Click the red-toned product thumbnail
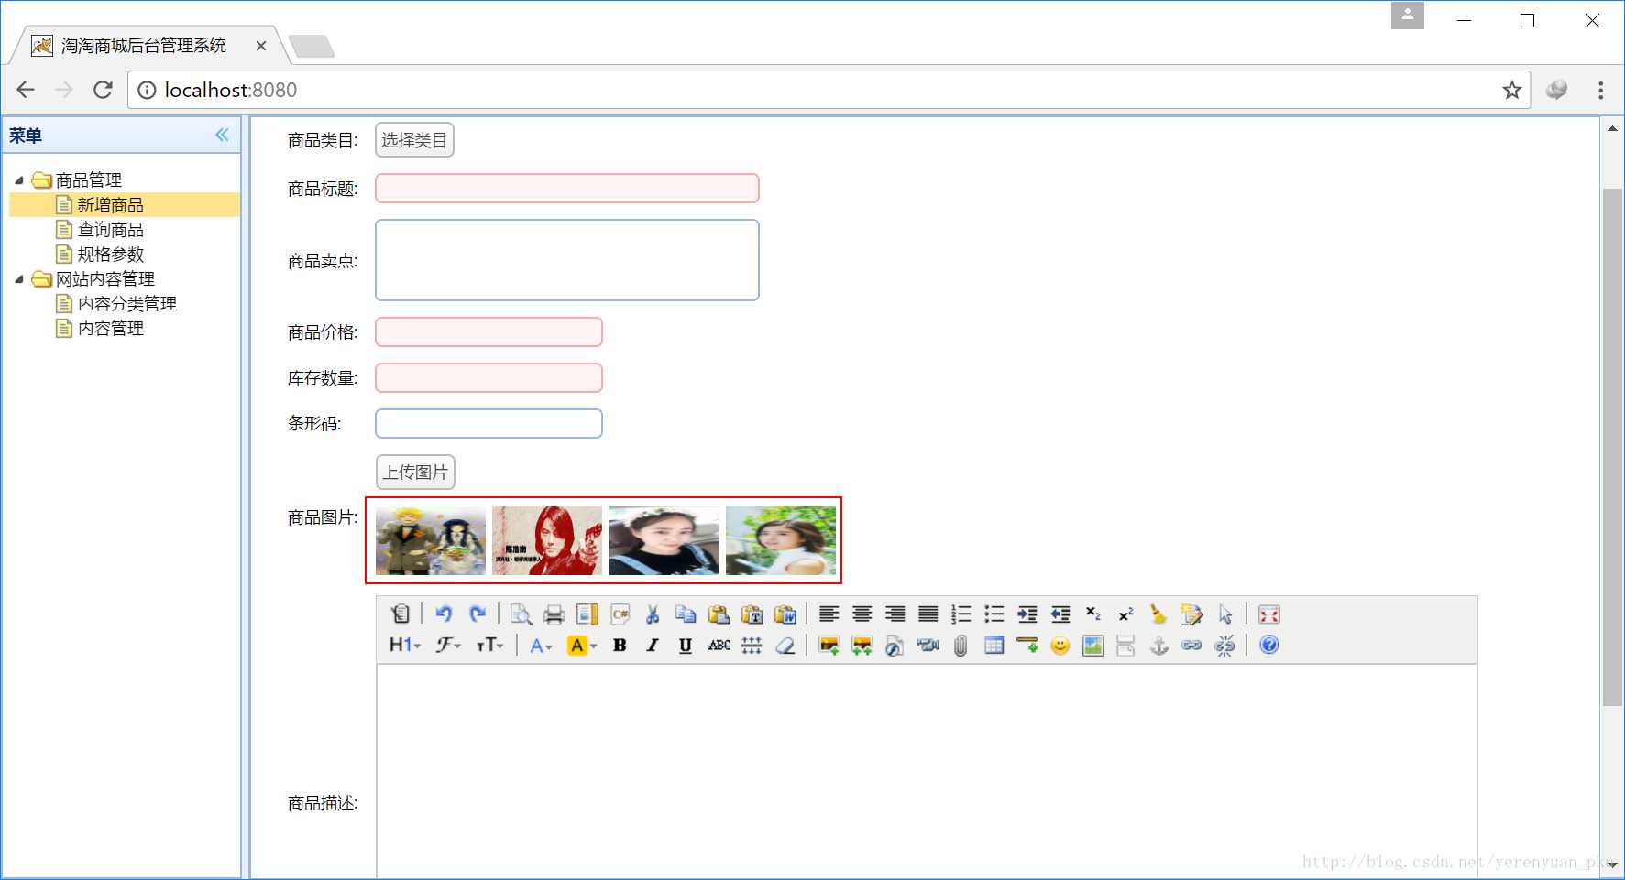Image resolution: width=1625 pixels, height=880 pixels. pyautogui.click(x=547, y=541)
